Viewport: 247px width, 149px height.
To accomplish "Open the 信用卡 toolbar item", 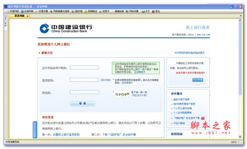I will pos(104,12).
